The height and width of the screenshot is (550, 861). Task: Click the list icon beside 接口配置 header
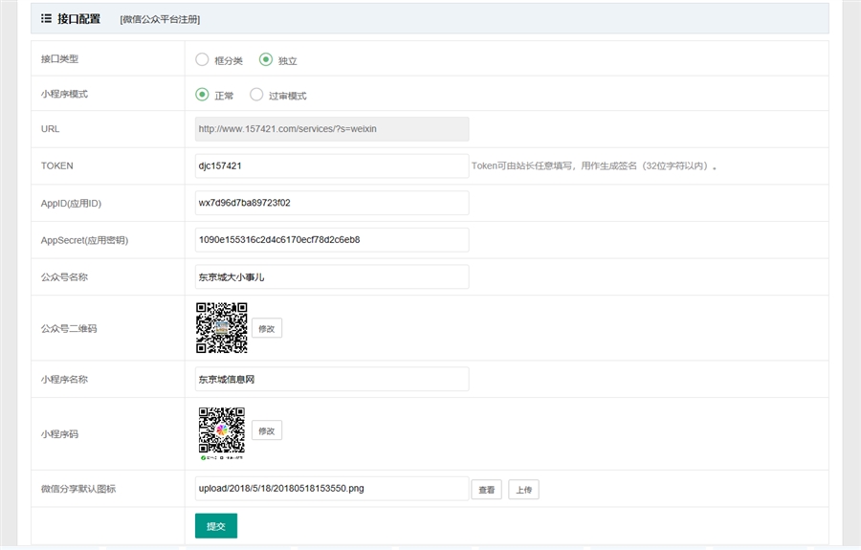(46, 18)
